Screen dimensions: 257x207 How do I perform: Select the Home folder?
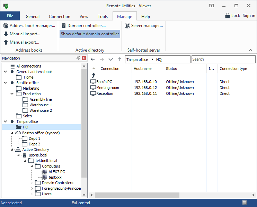click(28, 77)
